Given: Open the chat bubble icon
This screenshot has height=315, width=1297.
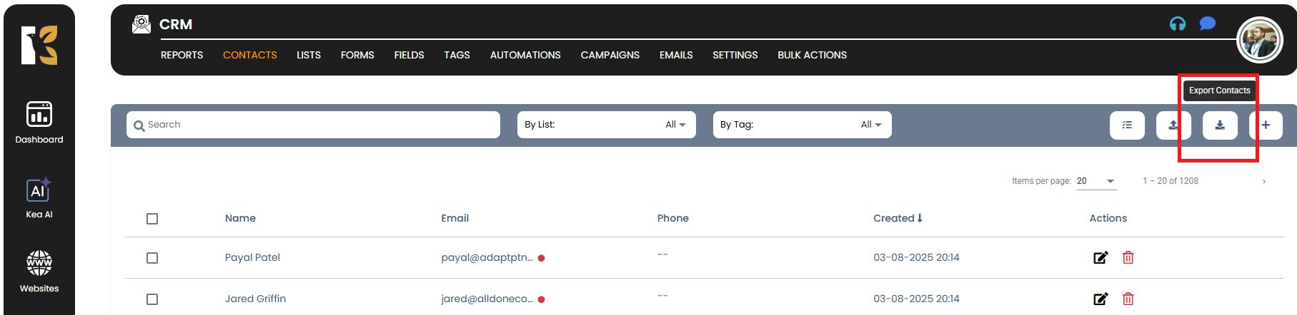Looking at the screenshot, I should (x=1208, y=24).
